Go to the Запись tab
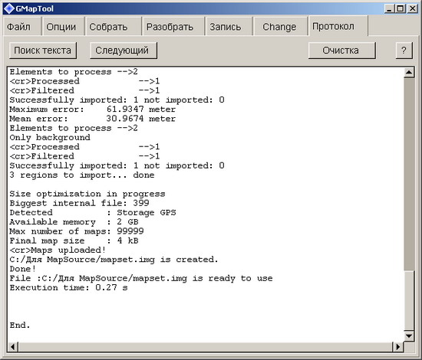This screenshot has width=422, height=360. click(x=229, y=26)
